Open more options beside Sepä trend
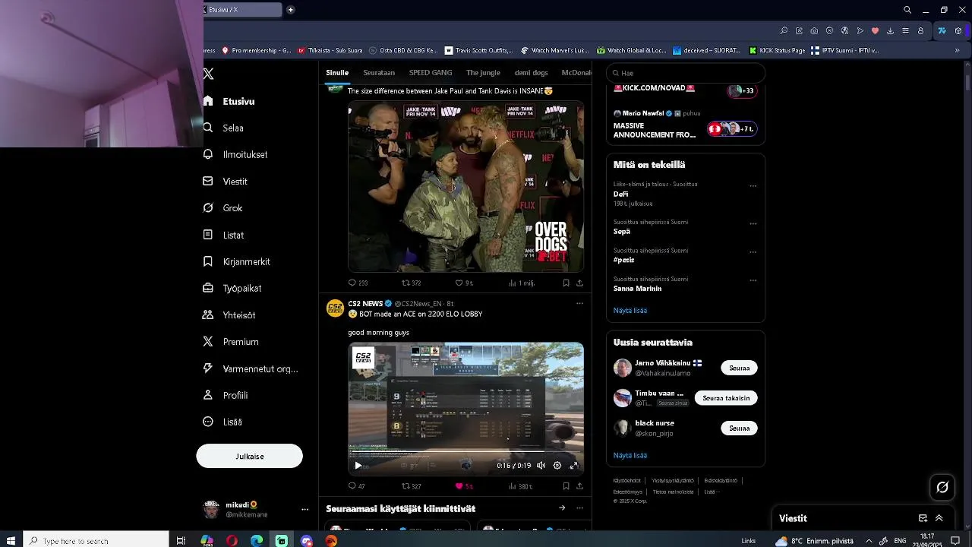 753,223
